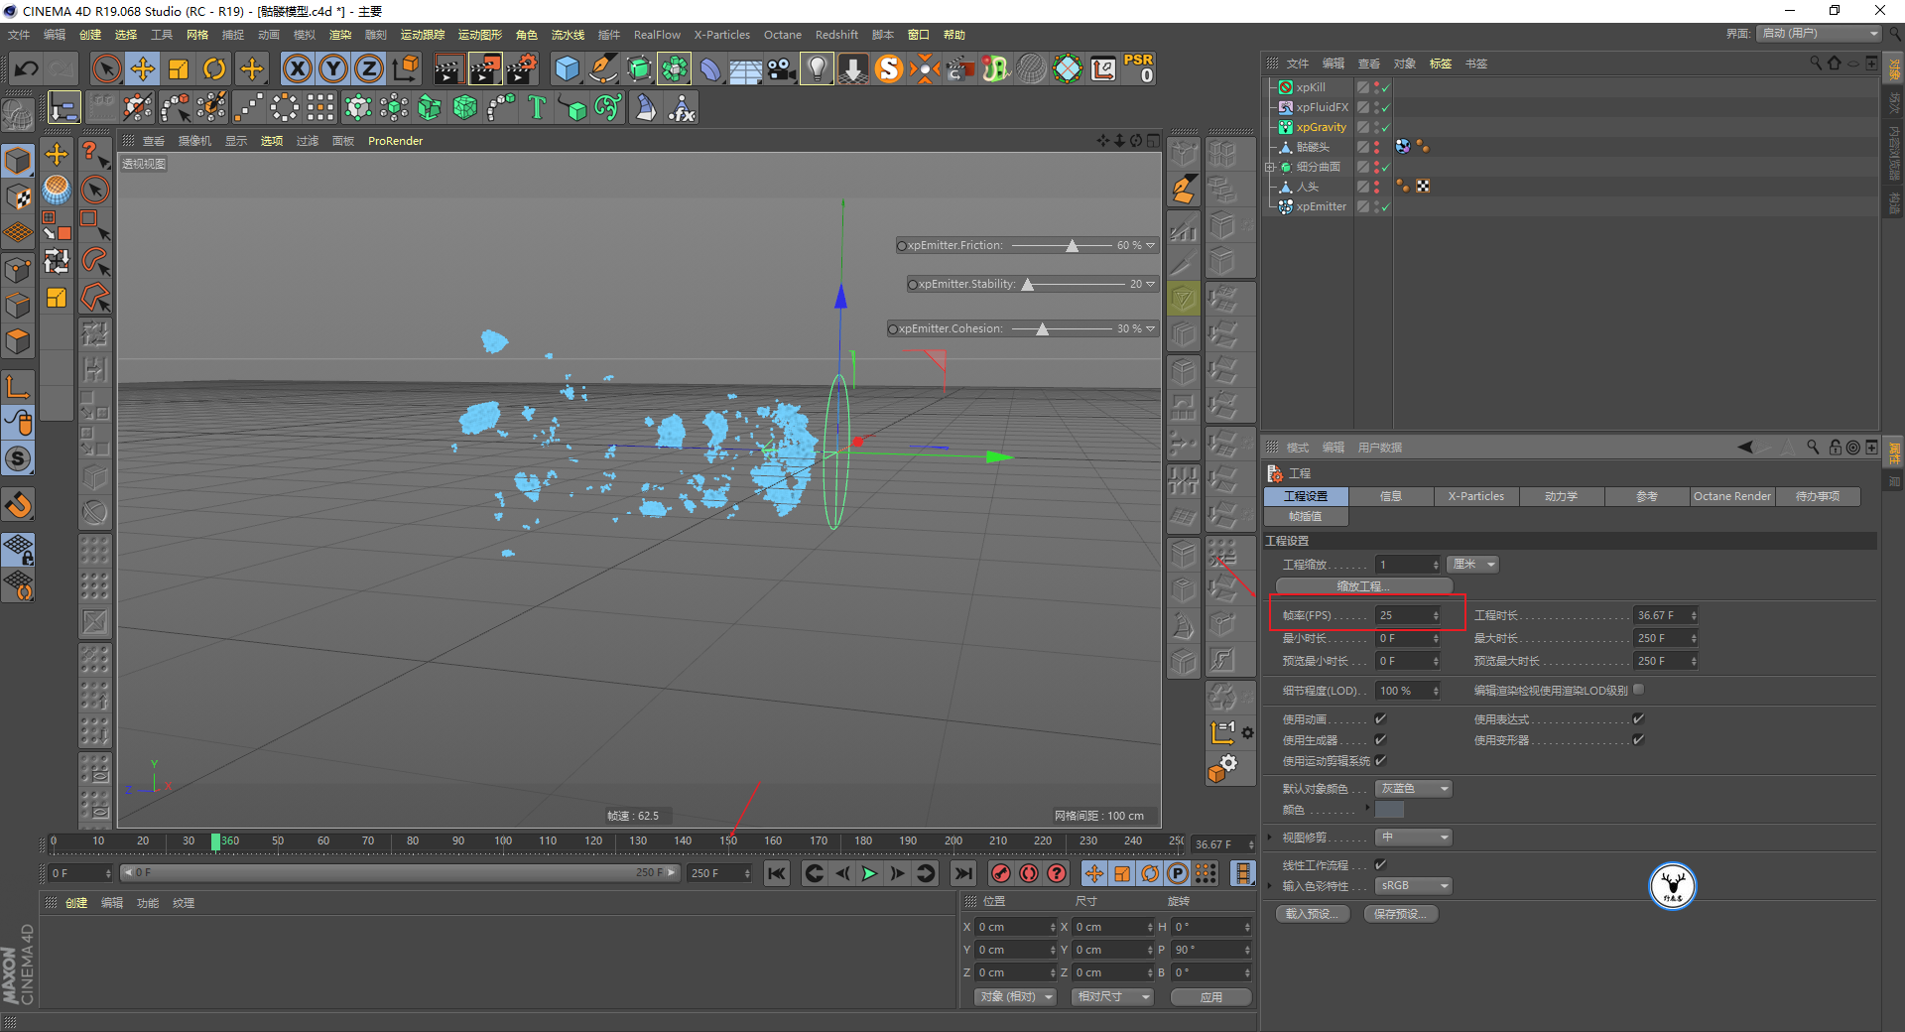Open the 灰蓝色 default object color dropdown

click(1414, 789)
